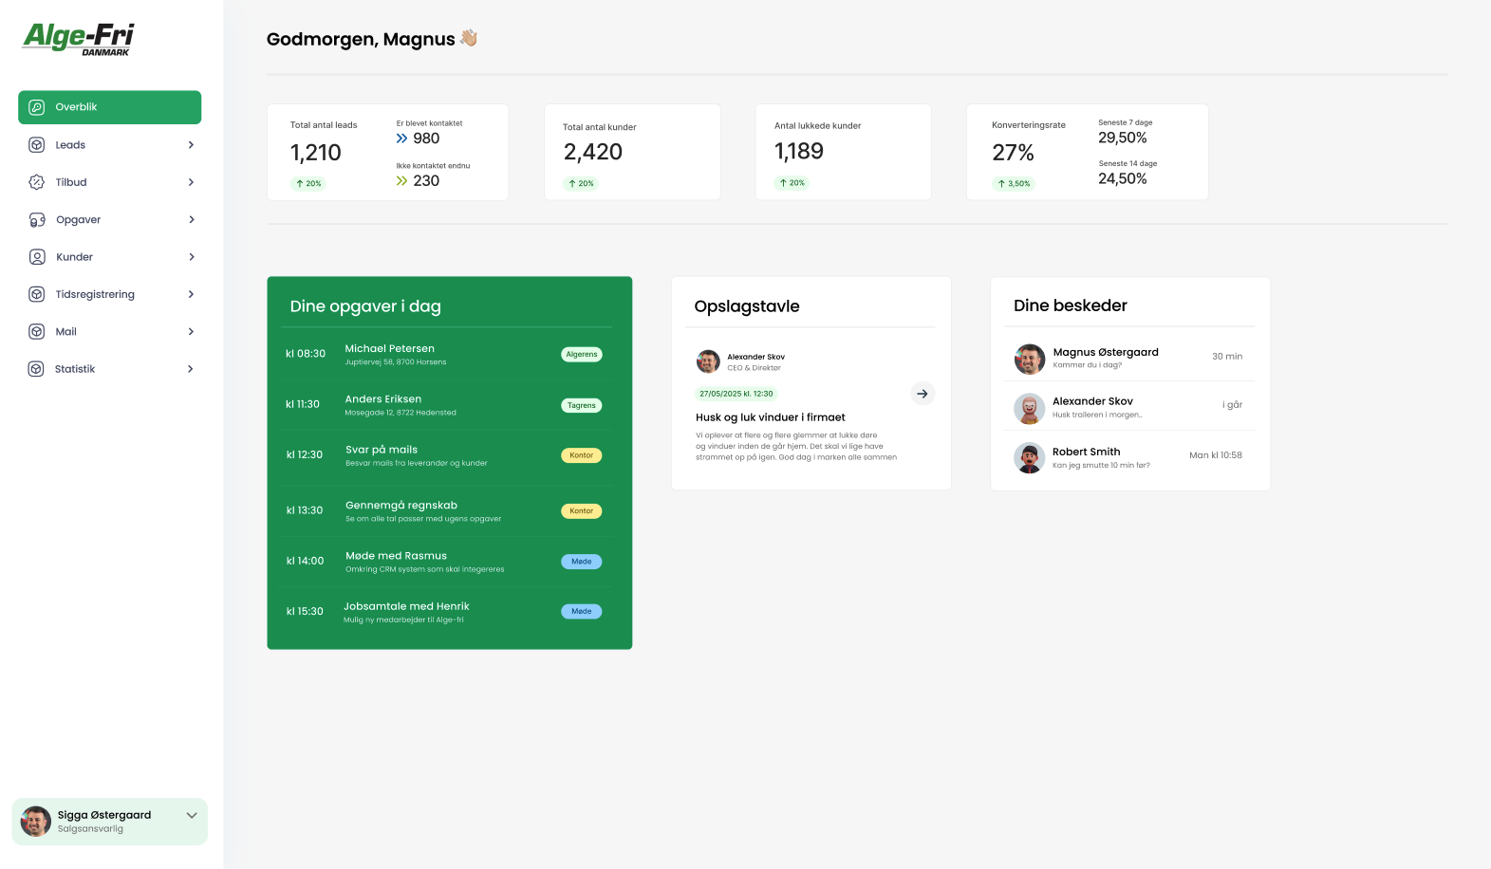Screen dimensions: 1491x869
Task: Click Alexander Skov's avatar in Dine beskeder
Action: pyautogui.click(x=1030, y=409)
